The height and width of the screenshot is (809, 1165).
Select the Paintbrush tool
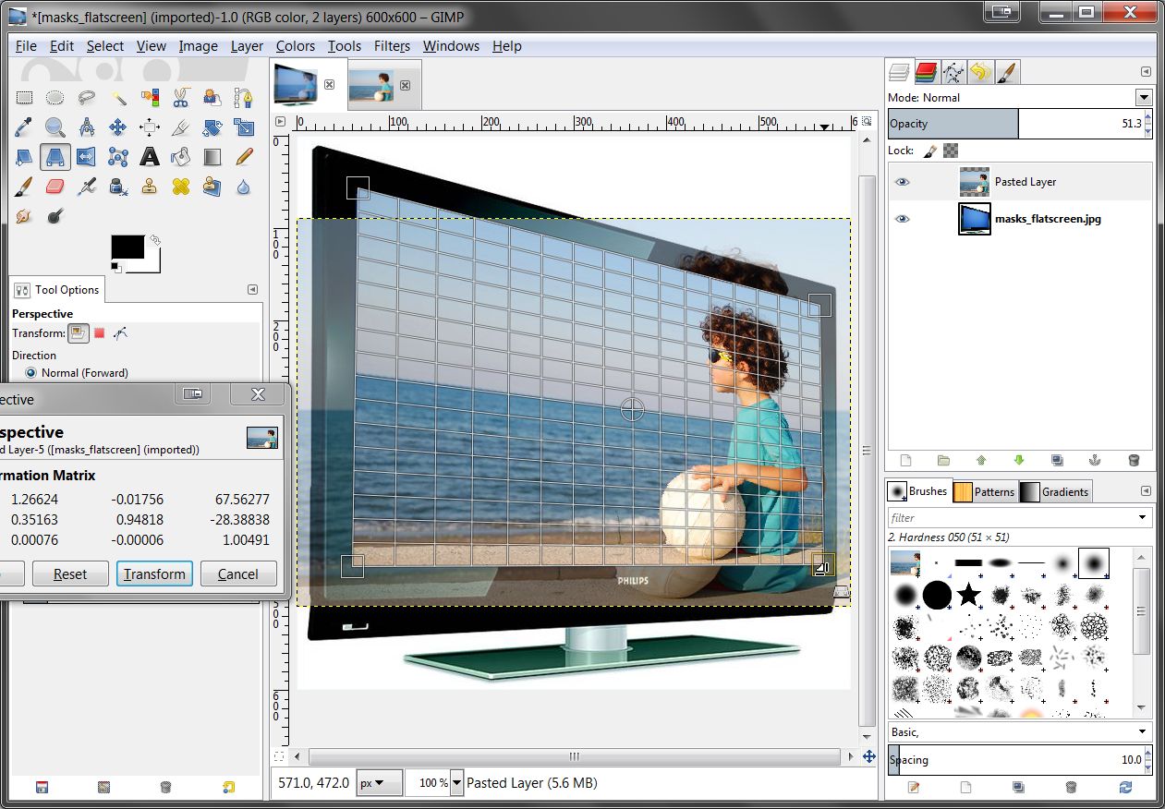point(25,187)
